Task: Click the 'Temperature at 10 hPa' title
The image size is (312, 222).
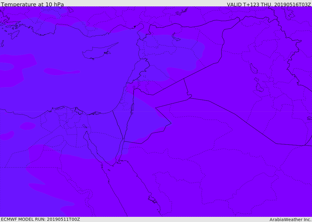Action: coord(32,4)
